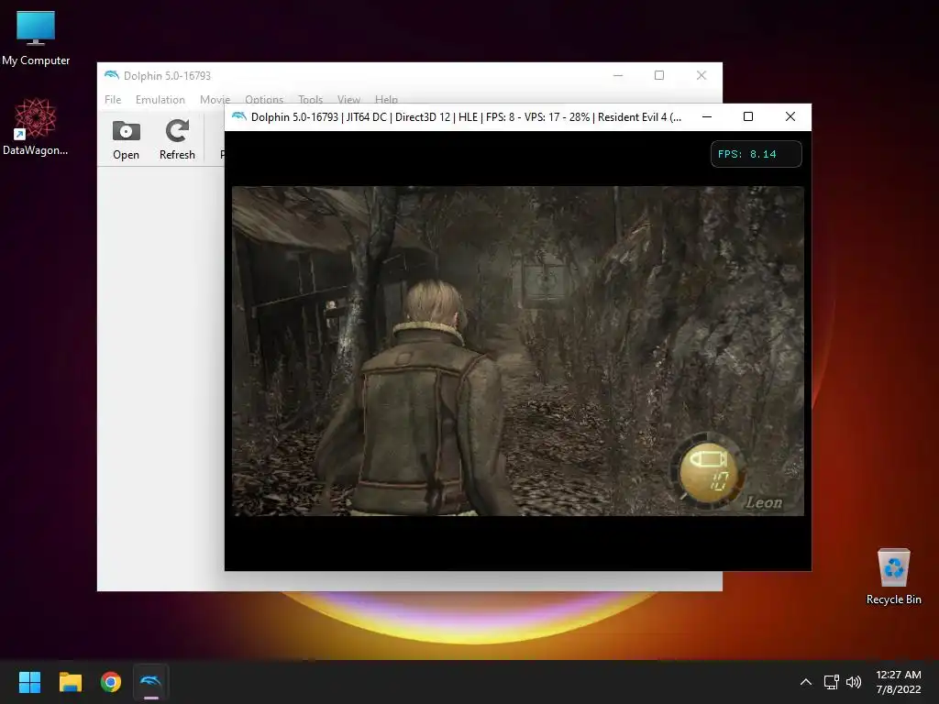939x704 pixels.
Task: Click the game window title bar text
Action: point(466,116)
